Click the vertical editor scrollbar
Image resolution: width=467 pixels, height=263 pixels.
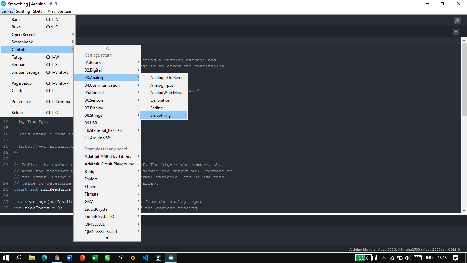click(464, 79)
